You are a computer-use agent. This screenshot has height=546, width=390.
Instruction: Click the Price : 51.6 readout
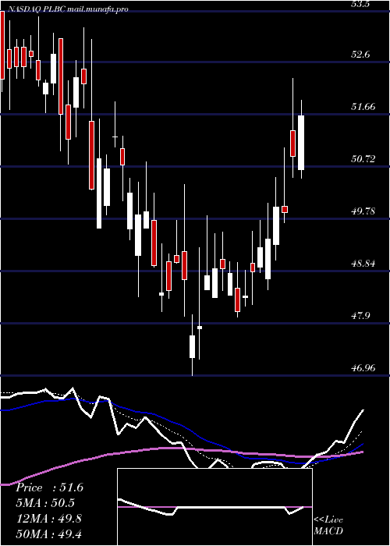(49, 487)
